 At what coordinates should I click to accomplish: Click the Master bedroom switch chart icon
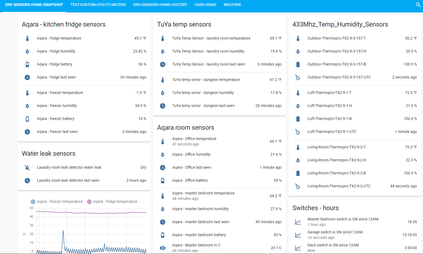coord(298,222)
